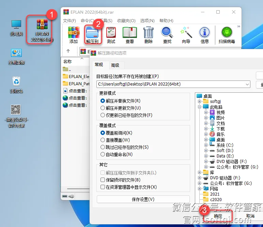Open the 选项(N) menu
Viewport: 263px width, 227px height.
147,21
